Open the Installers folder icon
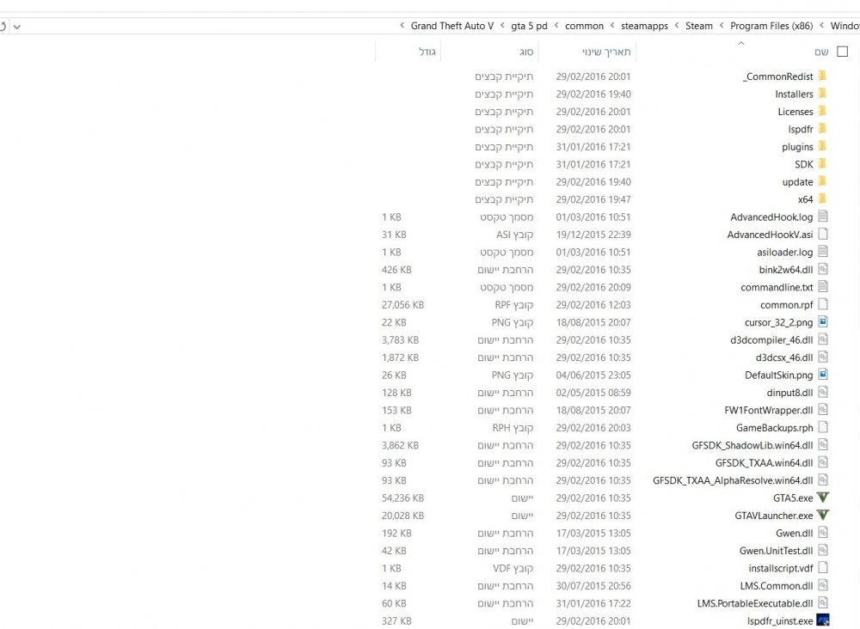This screenshot has width=860, height=629. tap(822, 93)
